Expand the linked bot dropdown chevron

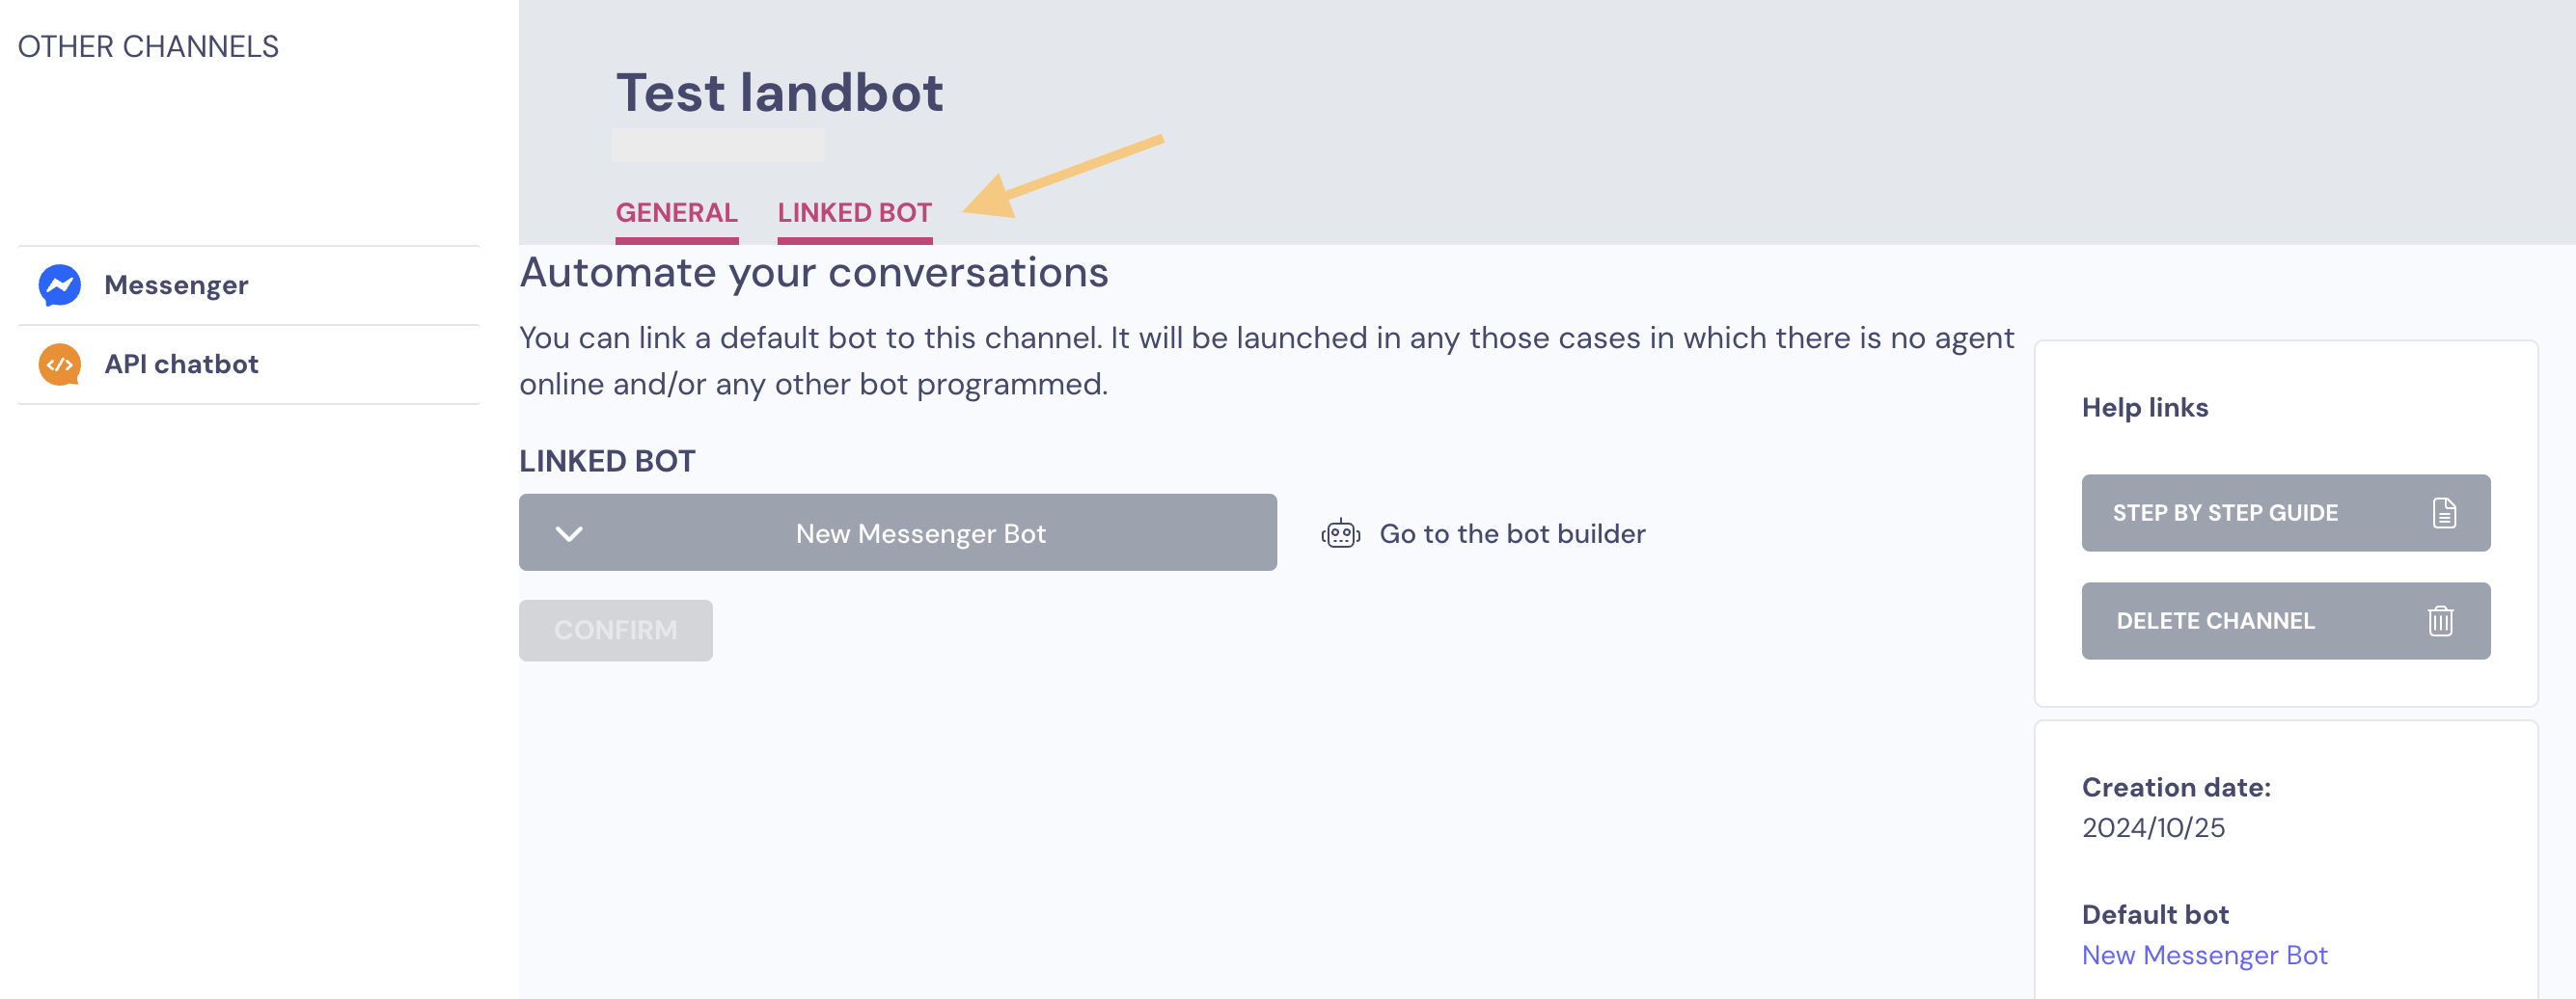click(x=569, y=533)
